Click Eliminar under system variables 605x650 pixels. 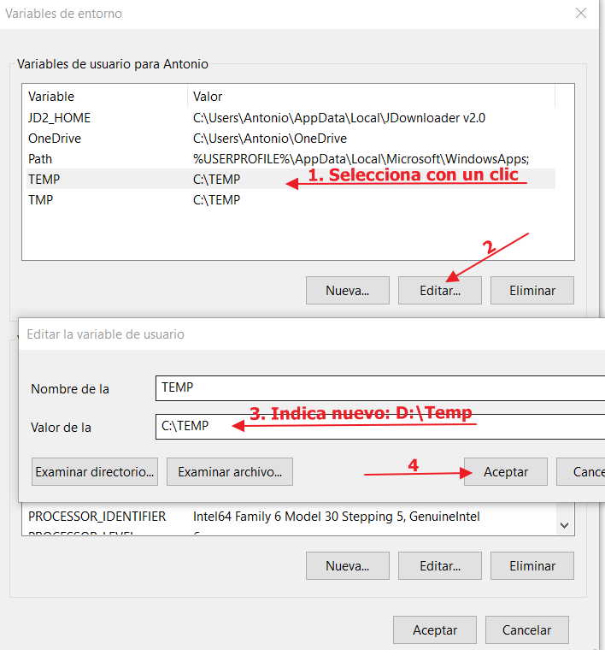tap(532, 565)
